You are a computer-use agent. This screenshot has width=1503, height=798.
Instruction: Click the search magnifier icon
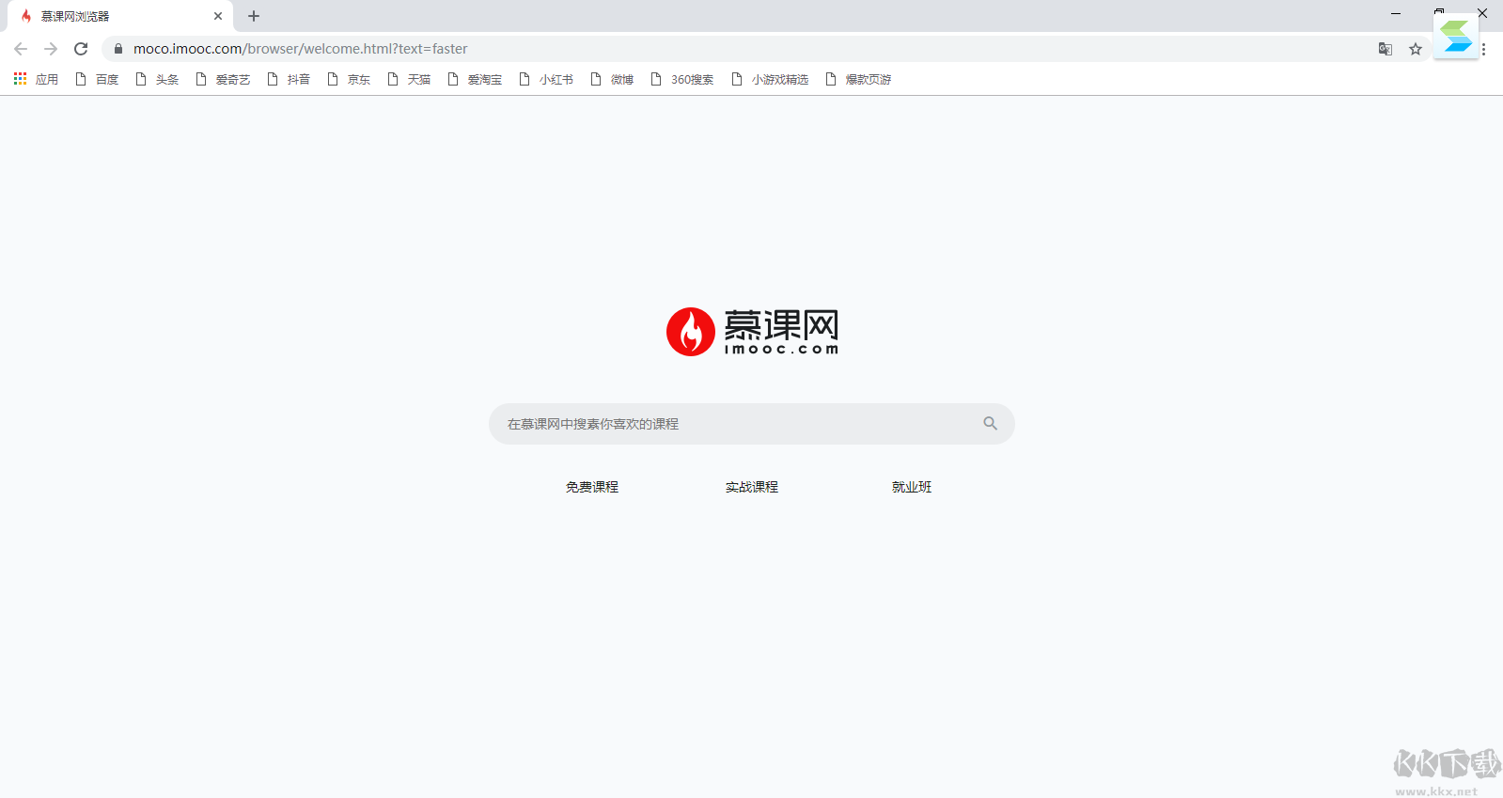pyautogui.click(x=990, y=424)
